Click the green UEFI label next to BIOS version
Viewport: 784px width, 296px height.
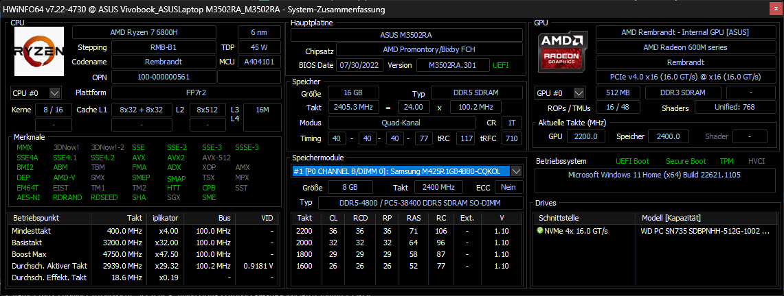(501, 65)
